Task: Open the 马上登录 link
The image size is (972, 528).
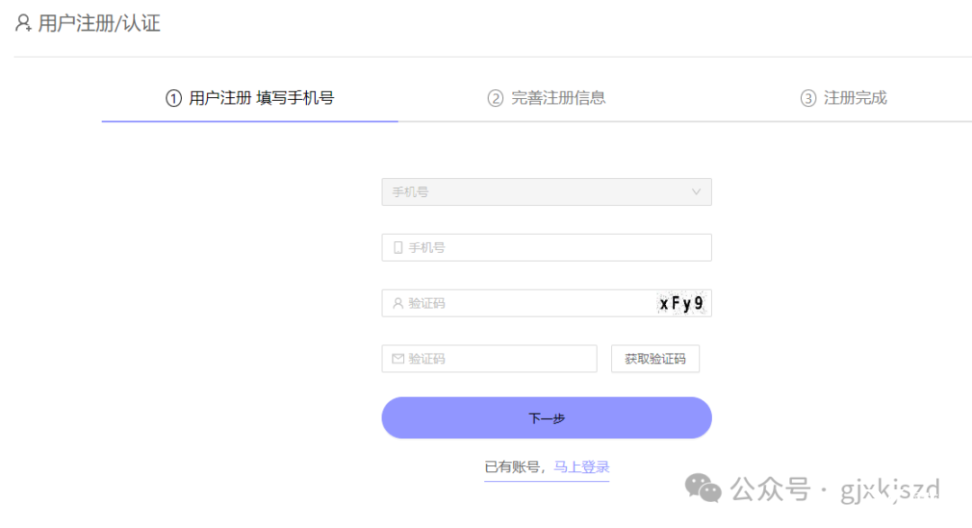Action: click(x=581, y=467)
